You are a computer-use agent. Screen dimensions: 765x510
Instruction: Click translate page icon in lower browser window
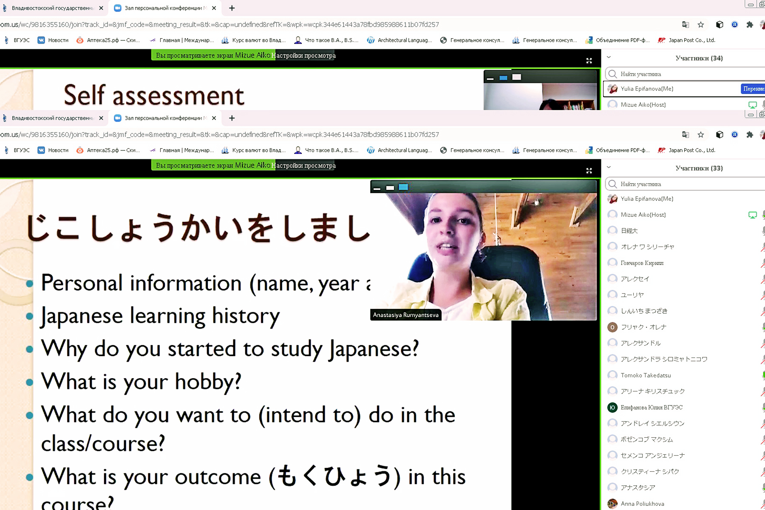click(686, 135)
